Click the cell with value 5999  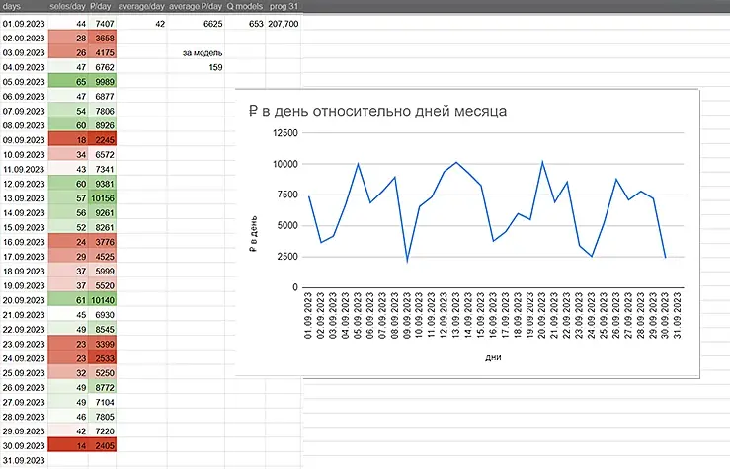[103, 272]
